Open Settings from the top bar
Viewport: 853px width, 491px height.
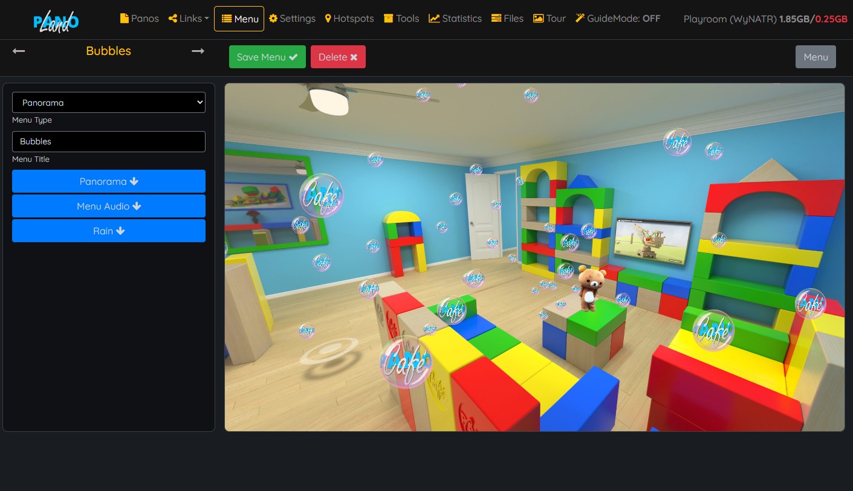pyautogui.click(x=292, y=19)
